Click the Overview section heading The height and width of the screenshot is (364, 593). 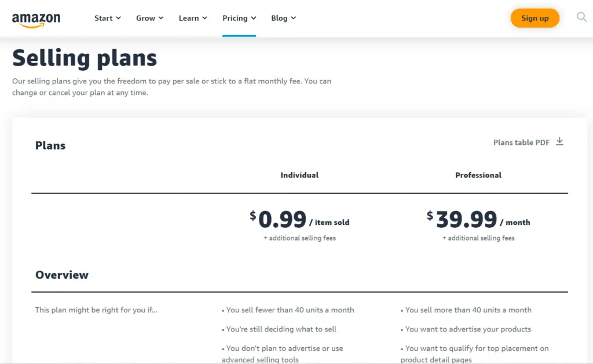pyautogui.click(x=62, y=275)
